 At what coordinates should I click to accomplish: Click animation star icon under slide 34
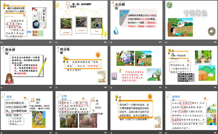(x=56, y=133)
